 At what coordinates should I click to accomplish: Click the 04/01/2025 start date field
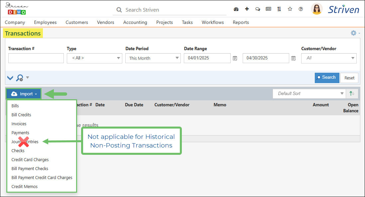coord(207,58)
